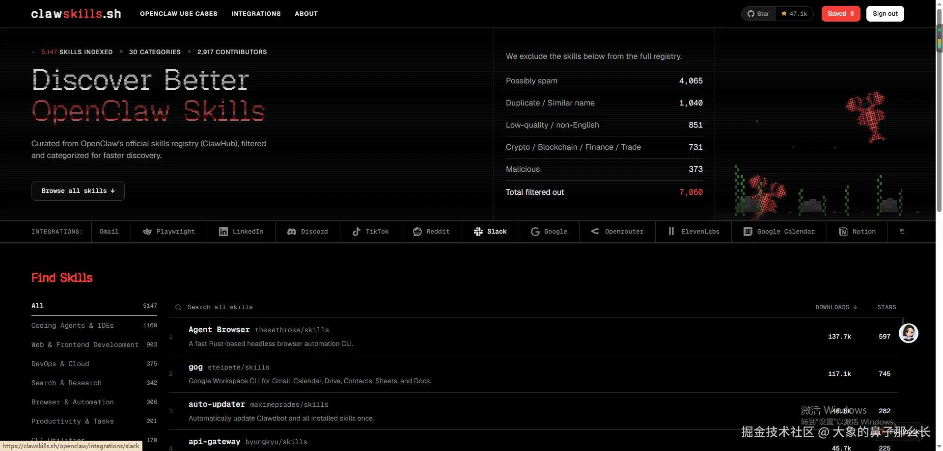The height and width of the screenshot is (451, 943).
Task: Click the red Saved button
Action: 840,14
